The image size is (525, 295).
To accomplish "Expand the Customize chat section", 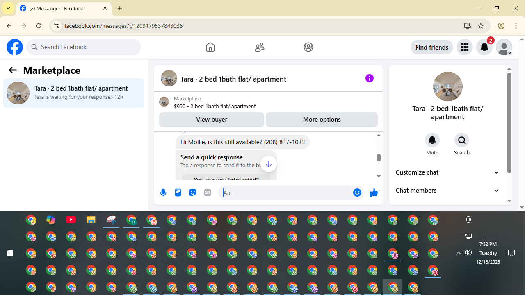I will click(x=447, y=172).
